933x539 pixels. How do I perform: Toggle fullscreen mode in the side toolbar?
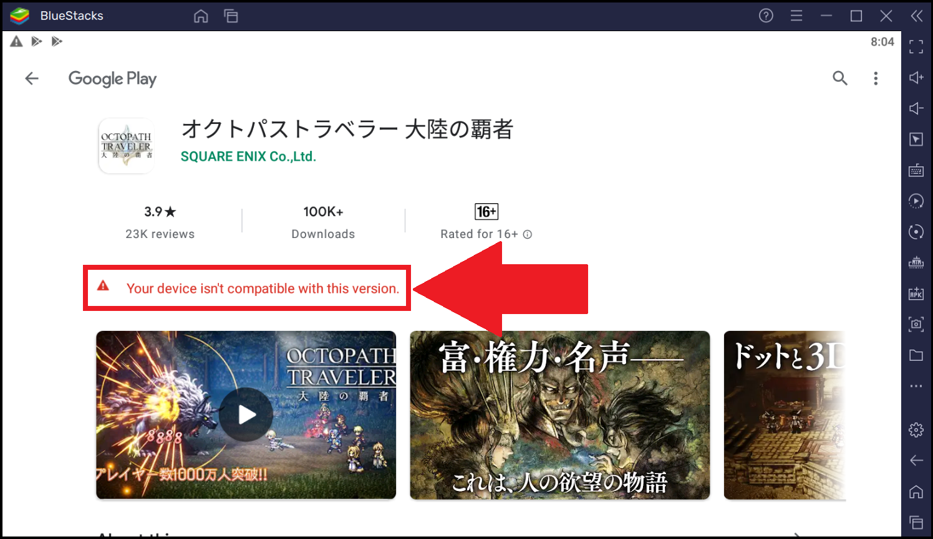click(916, 47)
